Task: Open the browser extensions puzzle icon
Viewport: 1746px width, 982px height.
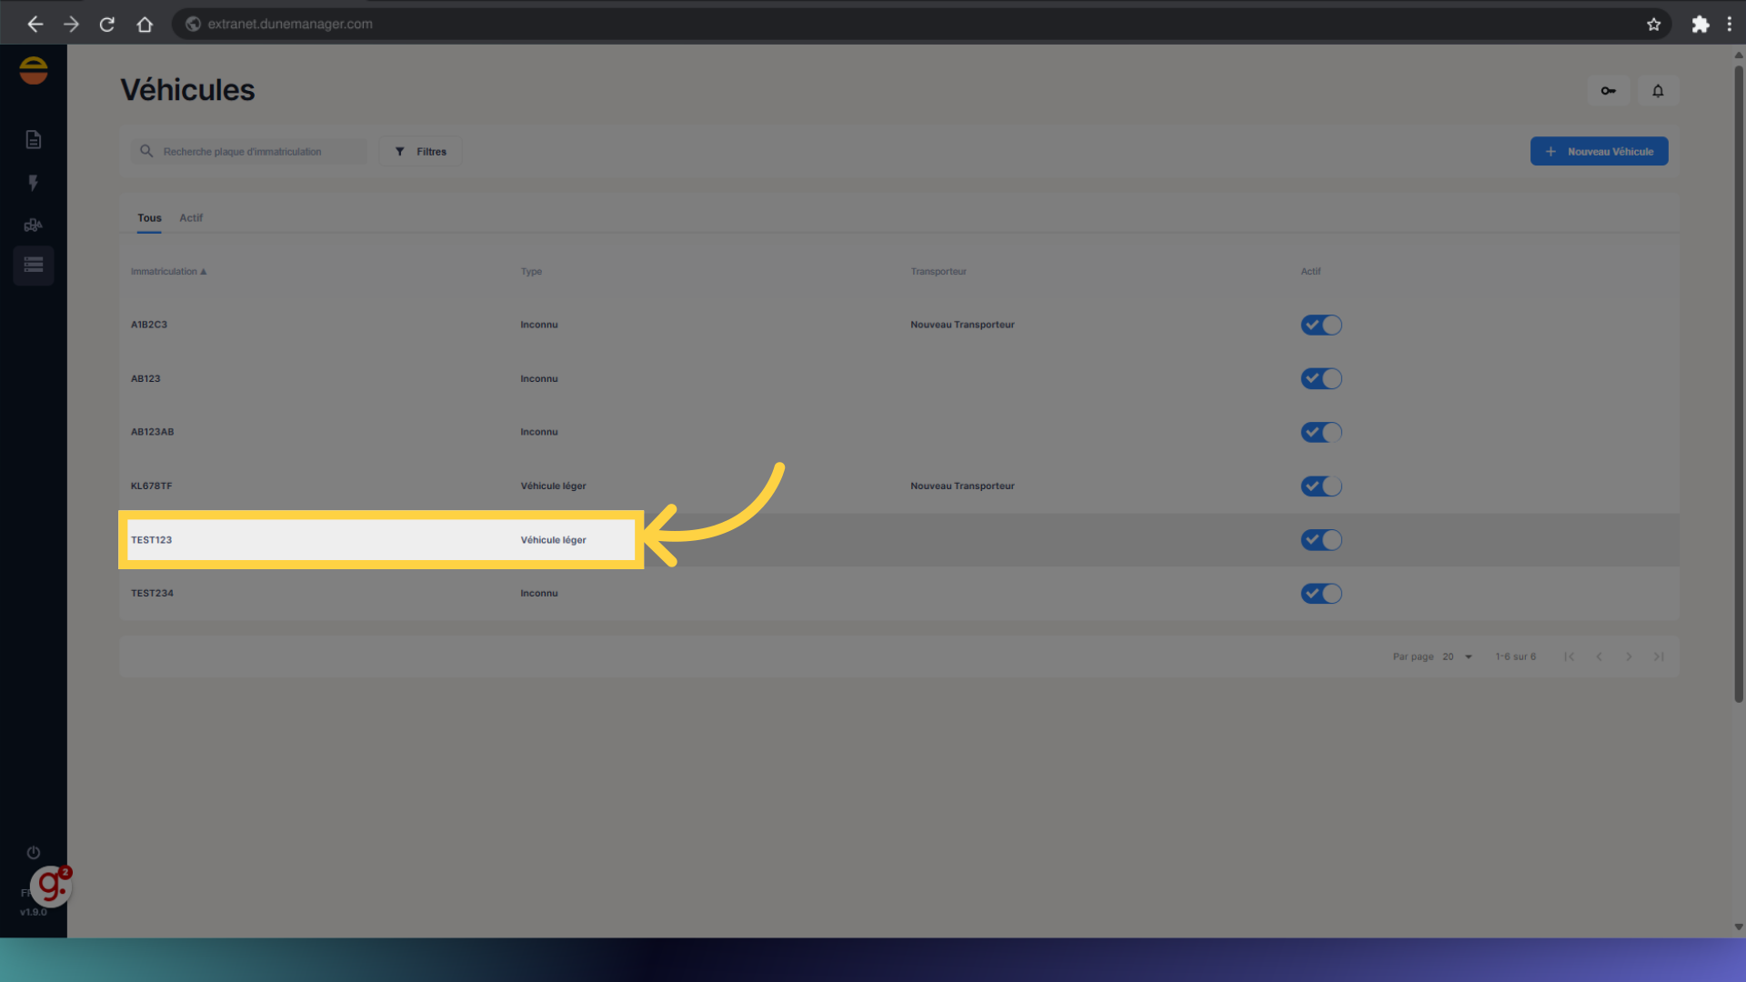Action: (x=1700, y=25)
